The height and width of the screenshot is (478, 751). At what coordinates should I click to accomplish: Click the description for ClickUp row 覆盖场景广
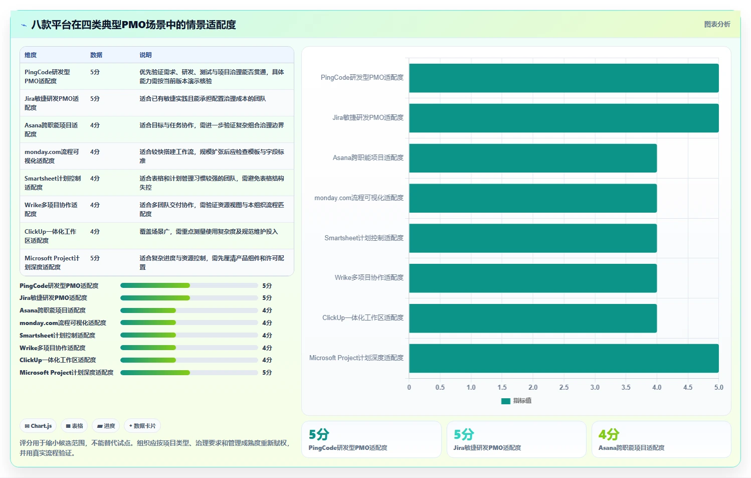pyautogui.click(x=209, y=232)
